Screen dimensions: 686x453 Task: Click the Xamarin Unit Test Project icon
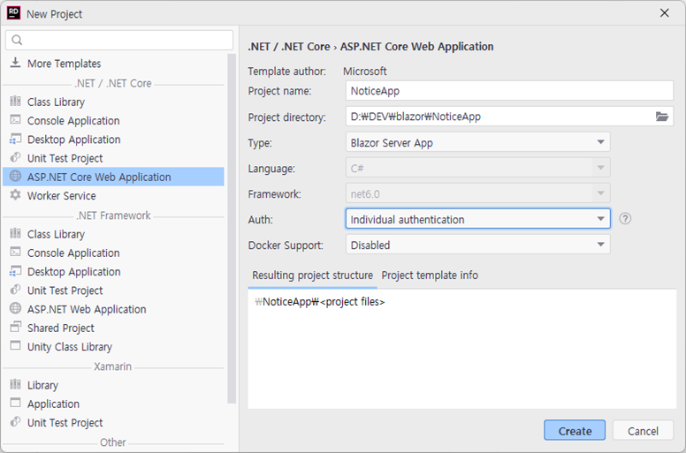point(15,422)
